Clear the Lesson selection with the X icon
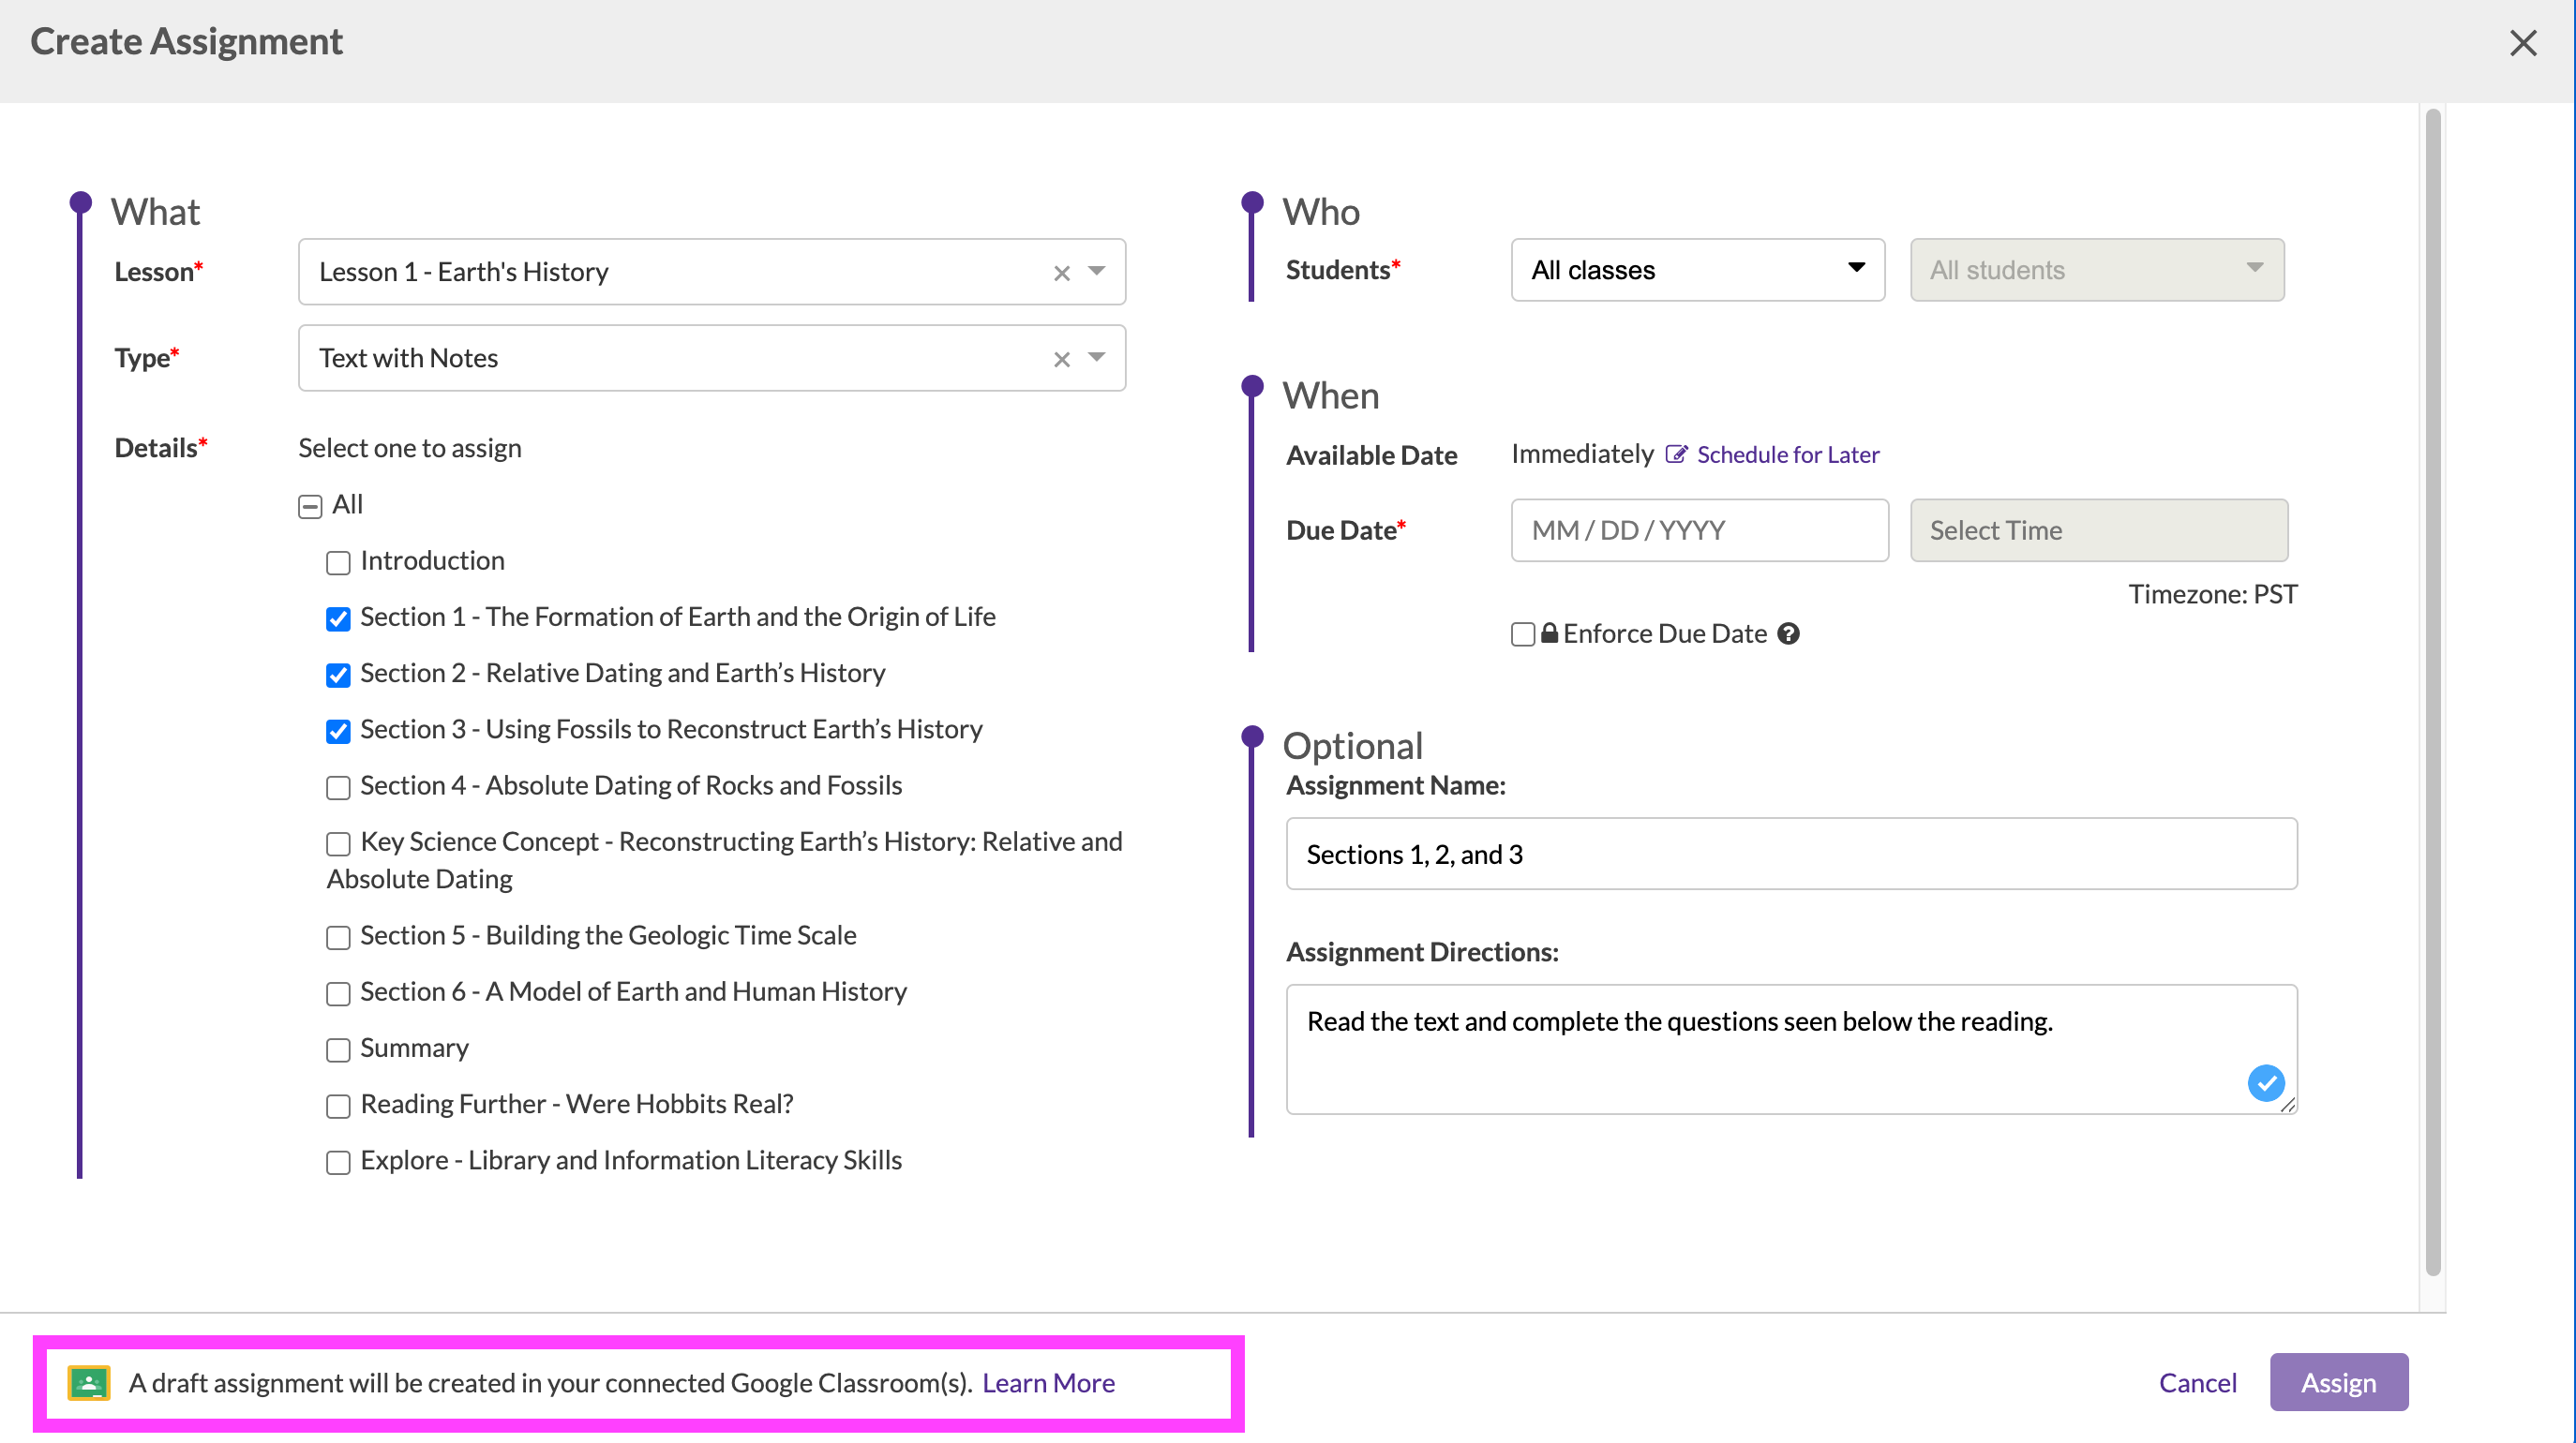This screenshot has width=2576, height=1443. (x=1061, y=271)
